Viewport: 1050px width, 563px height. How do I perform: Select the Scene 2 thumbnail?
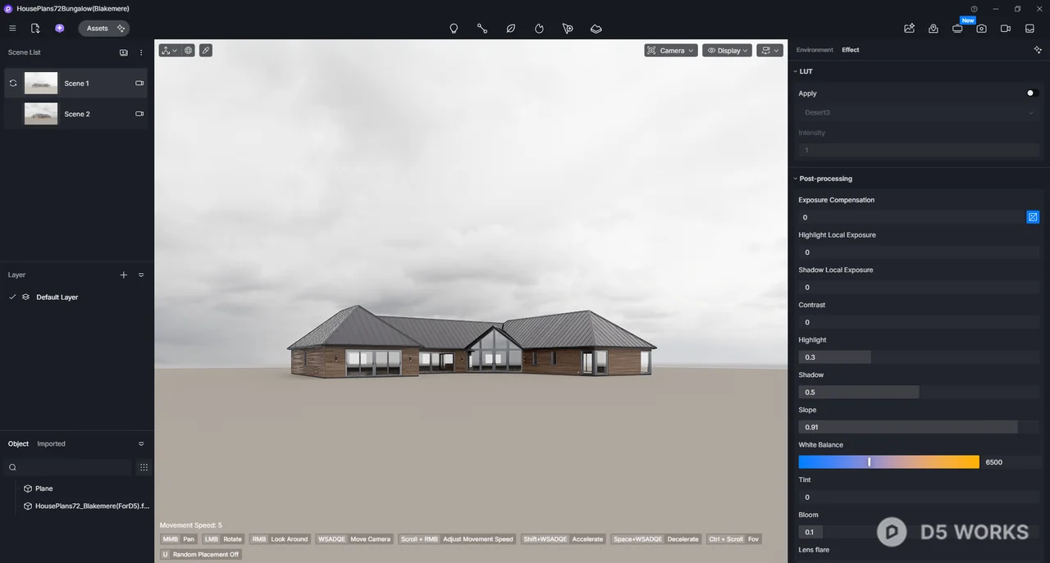point(41,114)
